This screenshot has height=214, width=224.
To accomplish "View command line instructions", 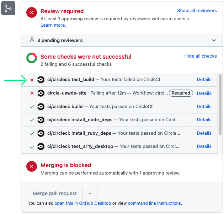I will 154,203.
